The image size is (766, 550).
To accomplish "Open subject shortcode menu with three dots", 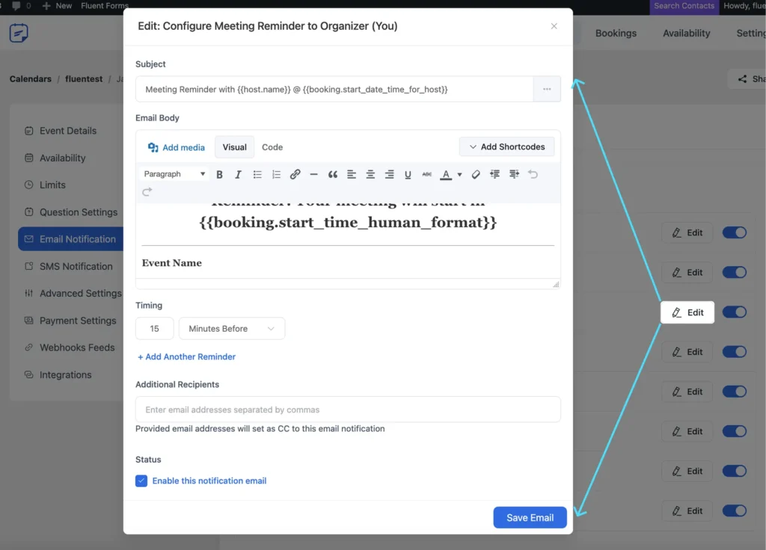I will coord(547,89).
